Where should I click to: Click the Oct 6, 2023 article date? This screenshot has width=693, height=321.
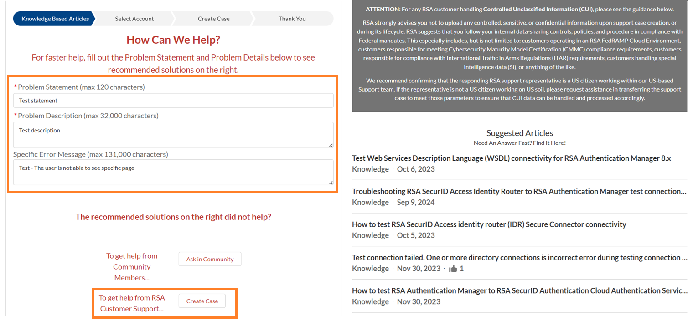click(416, 169)
